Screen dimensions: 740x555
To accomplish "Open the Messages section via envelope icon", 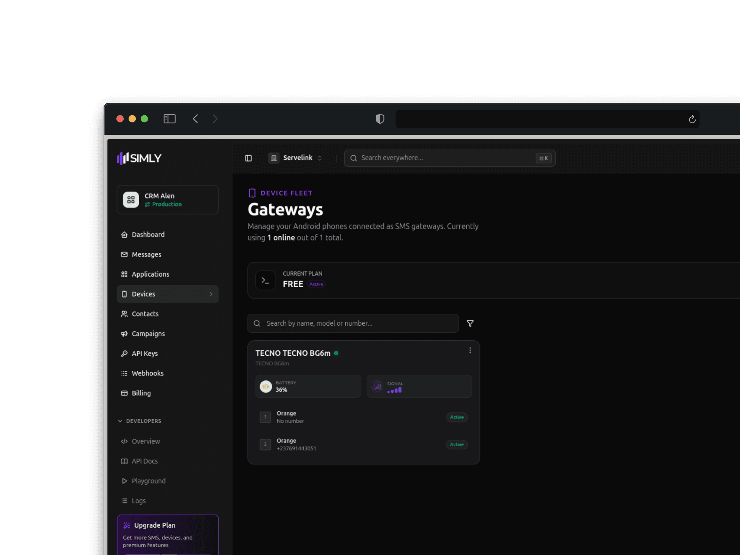I will pyautogui.click(x=124, y=254).
